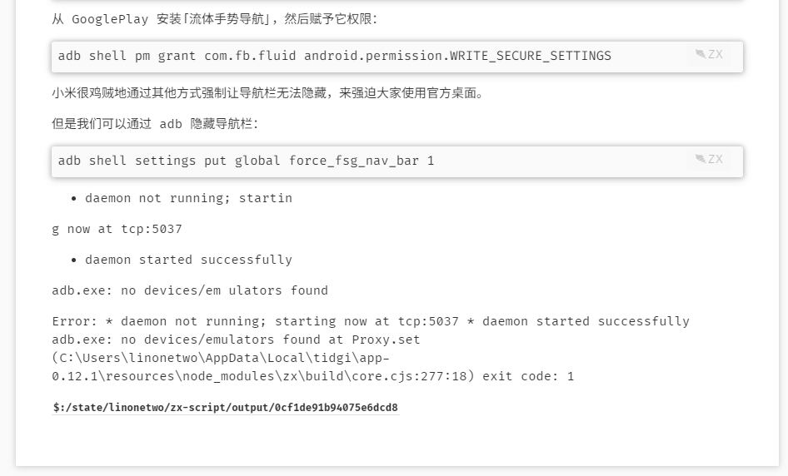Click 'force_fsg_nav_bar' in the second command

[x=354, y=161]
